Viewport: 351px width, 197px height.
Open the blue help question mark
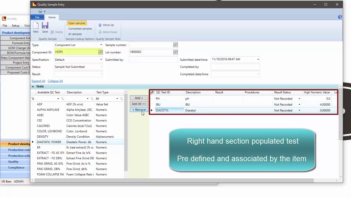(x=340, y=17)
